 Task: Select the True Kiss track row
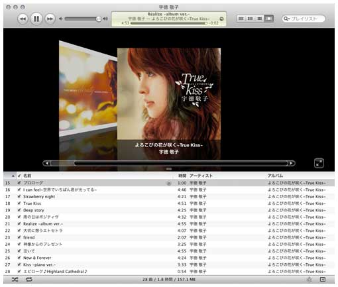(x=169, y=203)
